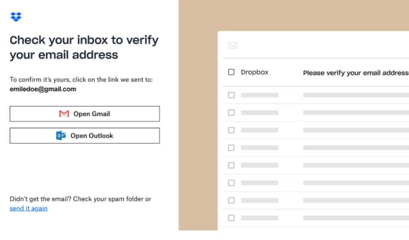
Task: Open the Dropbox sender name in inbox
Action: pos(254,72)
